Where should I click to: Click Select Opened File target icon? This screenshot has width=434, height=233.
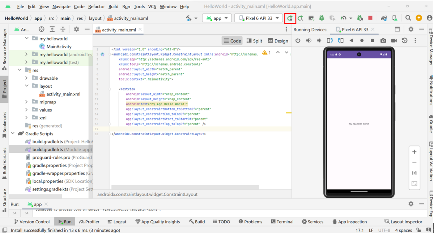[42, 29]
